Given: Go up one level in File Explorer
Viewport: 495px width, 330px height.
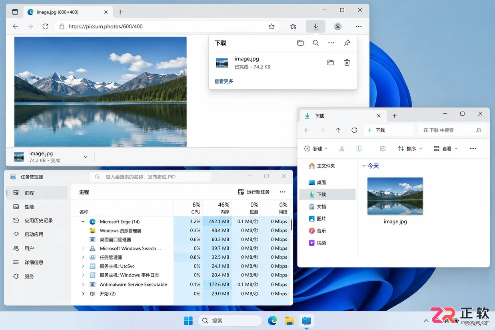Looking at the screenshot, I should coord(338,130).
